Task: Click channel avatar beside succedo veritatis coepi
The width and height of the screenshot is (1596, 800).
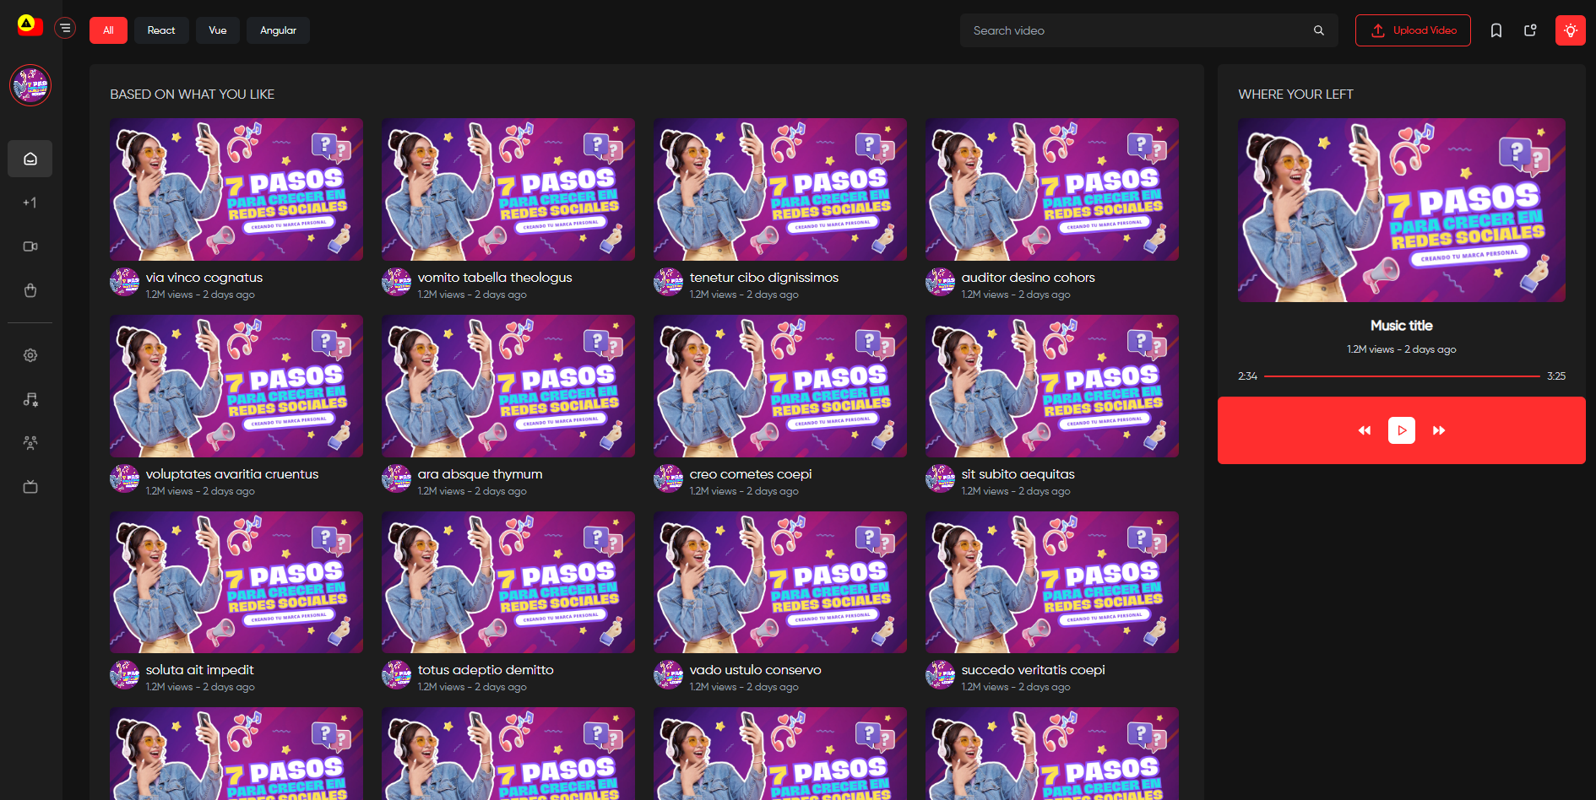Action: click(x=940, y=674)
